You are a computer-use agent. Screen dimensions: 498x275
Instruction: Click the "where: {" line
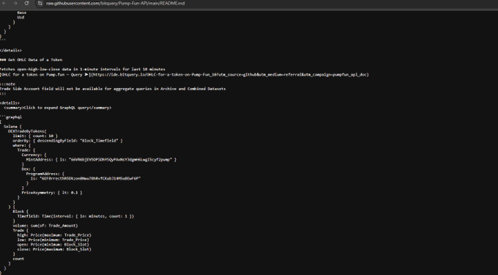(x=21, y=145)
